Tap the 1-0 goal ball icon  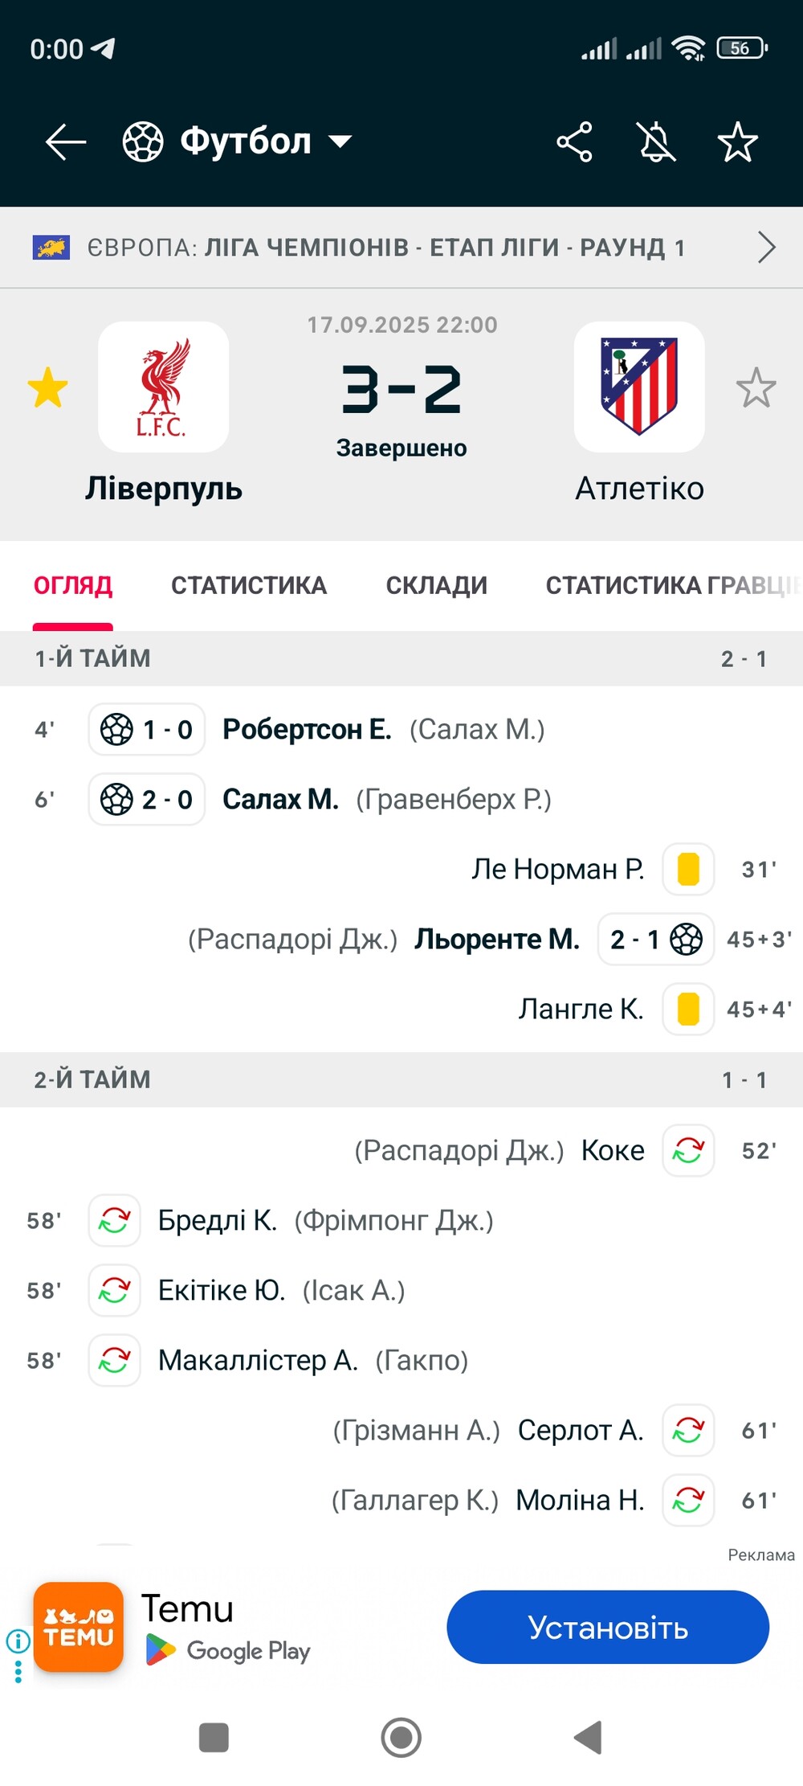[116, 730]
